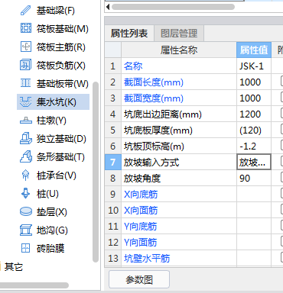283x293 pixels.
Task: Click the 独立基础(D) icon
Action: [x=26, y=138]
